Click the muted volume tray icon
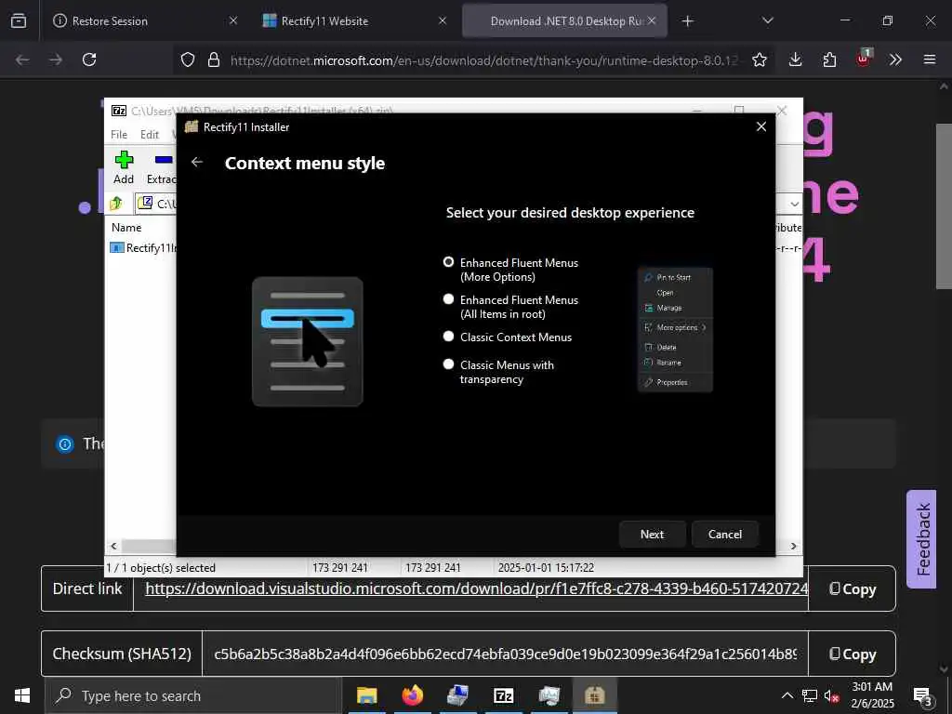 [832, 695]
